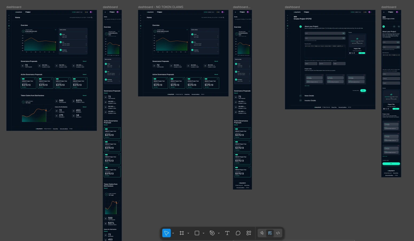The height and width of the screenshot is (241, 414).
Task: Open user avatar dropdown in desktop Create Project frame
Action: pyautogui.click(x=370, y=12)
